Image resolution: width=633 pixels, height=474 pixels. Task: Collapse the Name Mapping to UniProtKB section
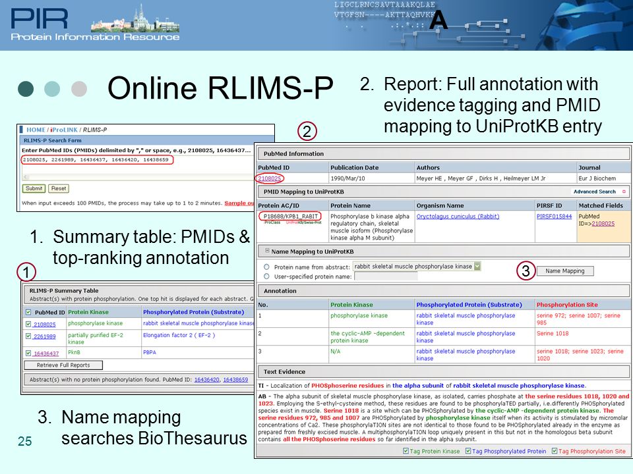click(x=267, y=251)
